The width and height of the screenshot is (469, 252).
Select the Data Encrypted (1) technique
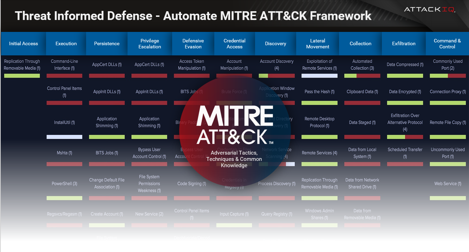pyautogui.click(x=405, y=91)
